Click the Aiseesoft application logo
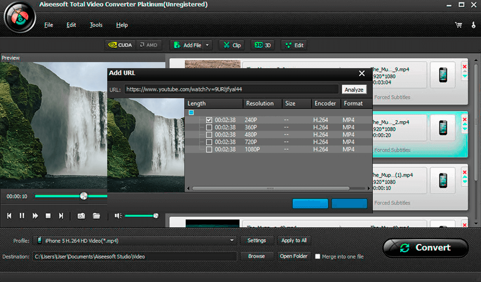This screenshot has height=282, width=481. coord(20,18)
